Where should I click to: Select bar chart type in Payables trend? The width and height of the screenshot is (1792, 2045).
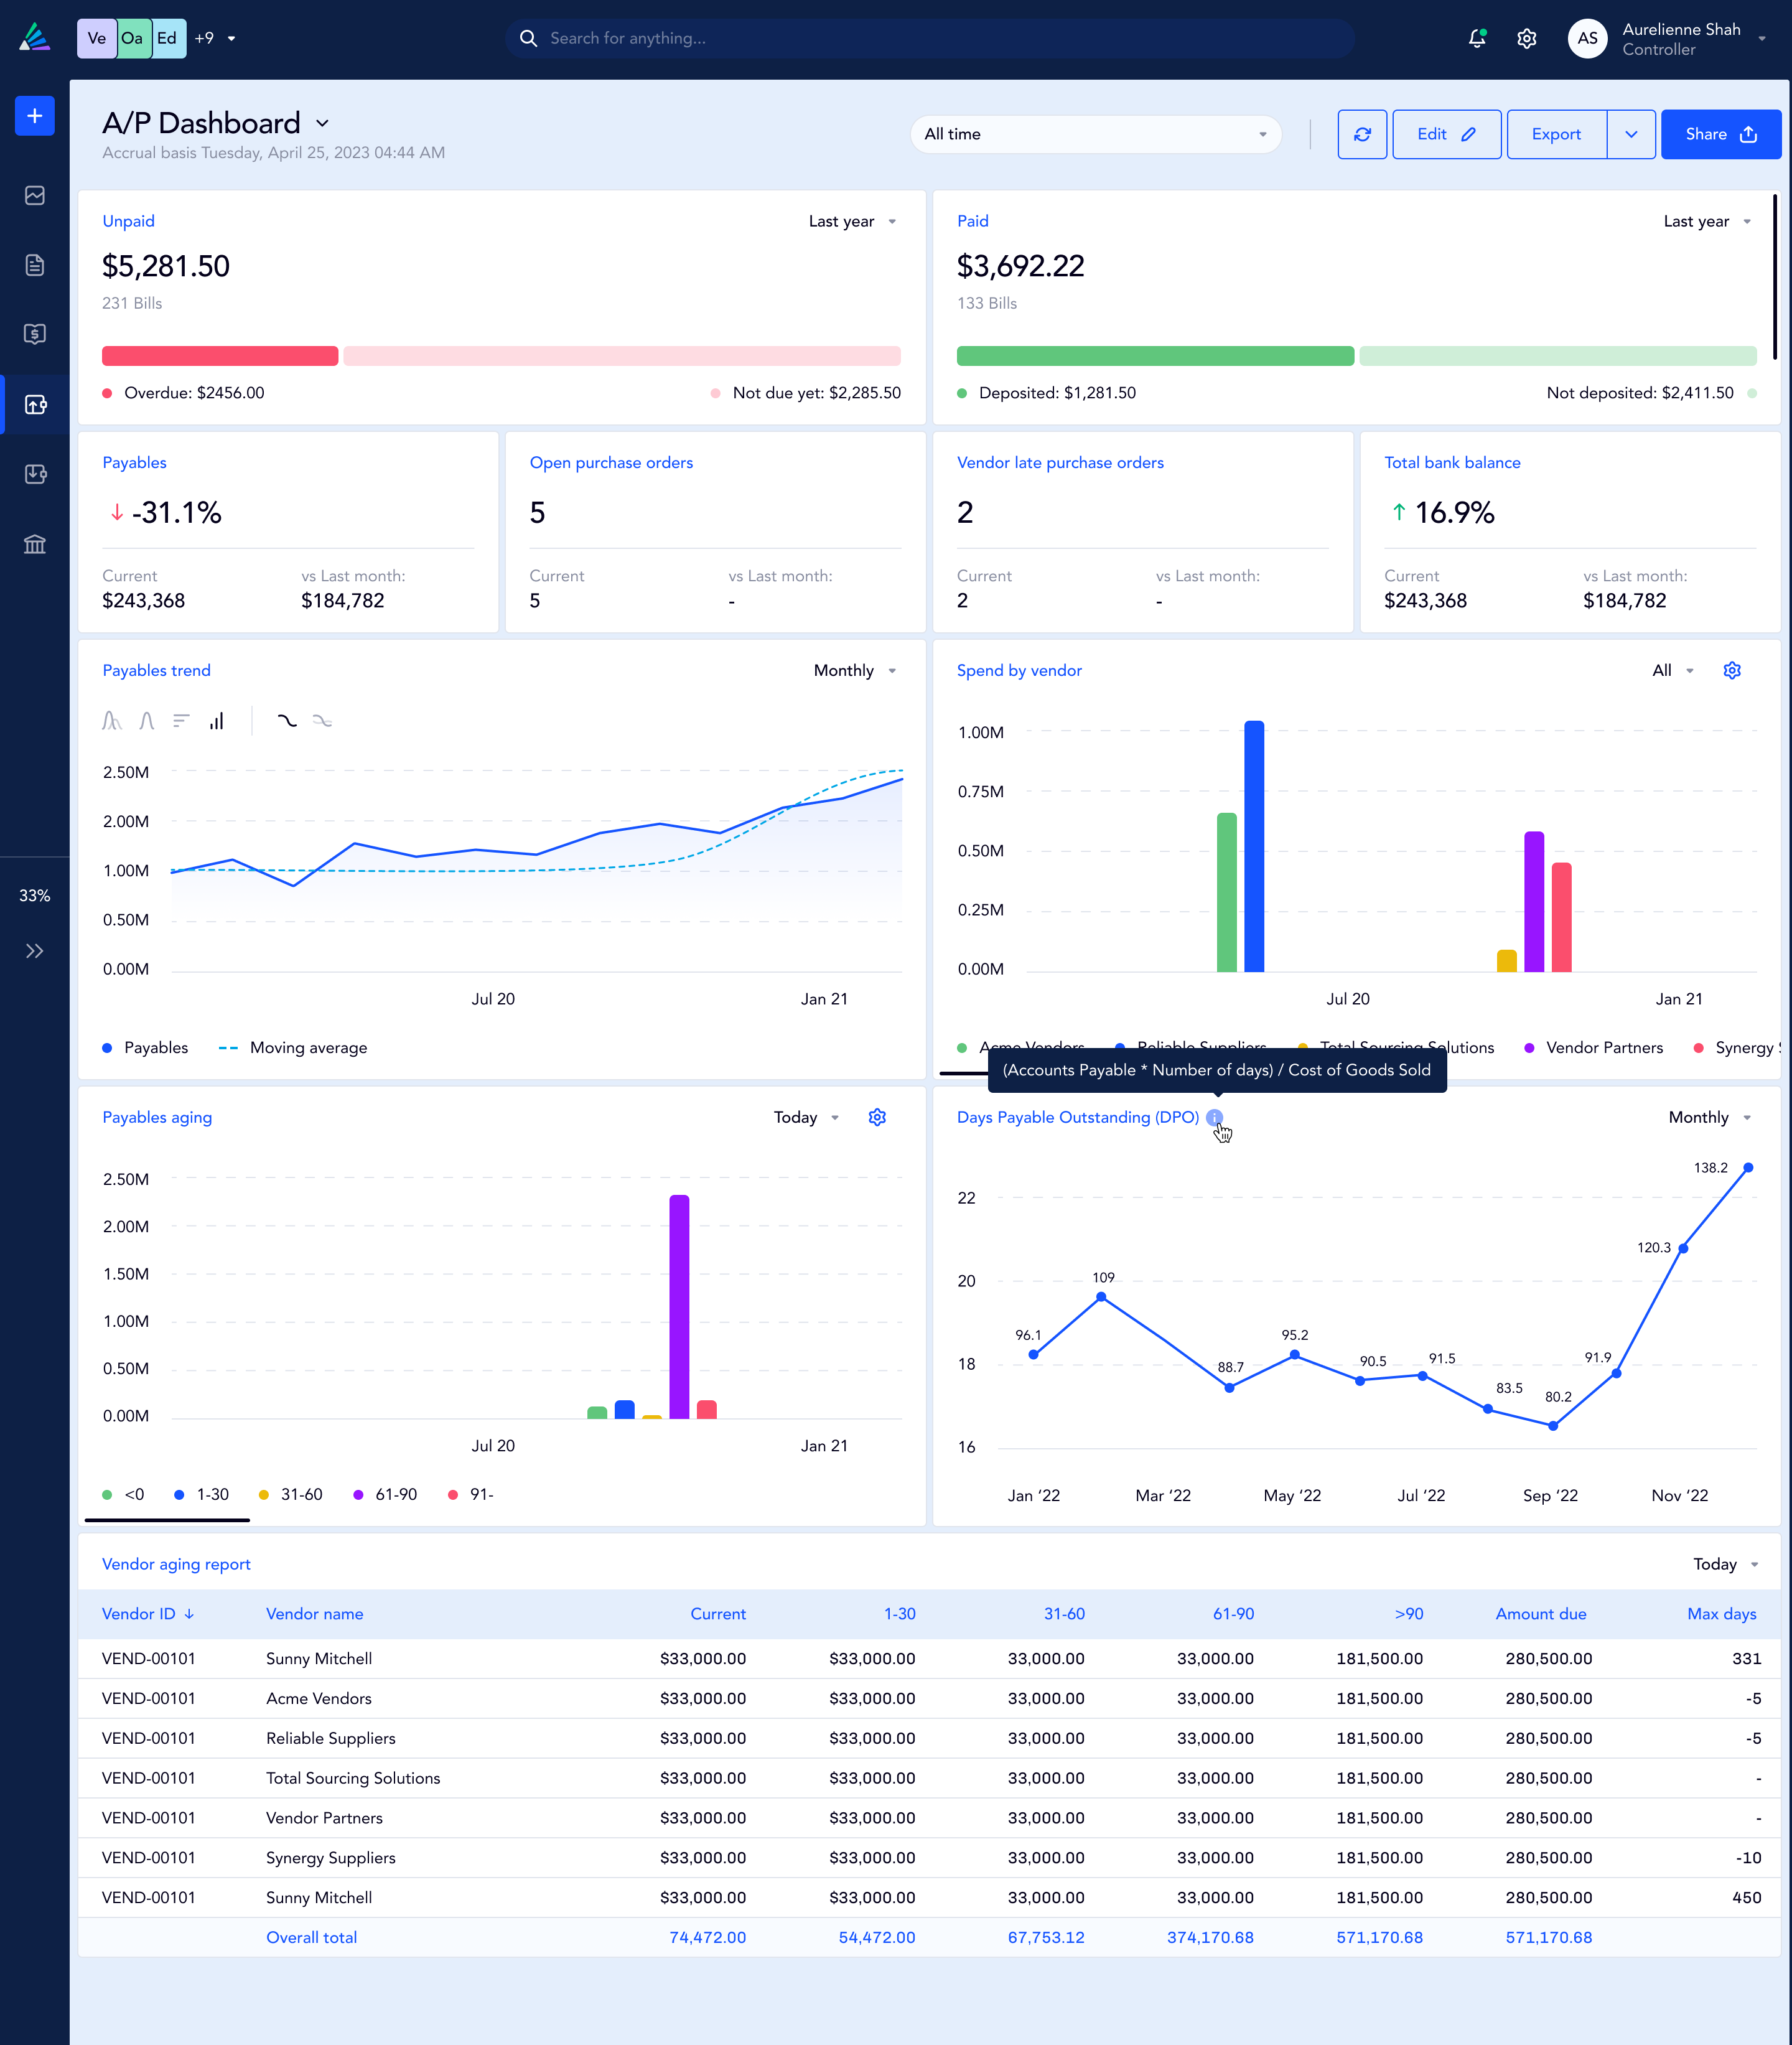[x=216, y=720]
